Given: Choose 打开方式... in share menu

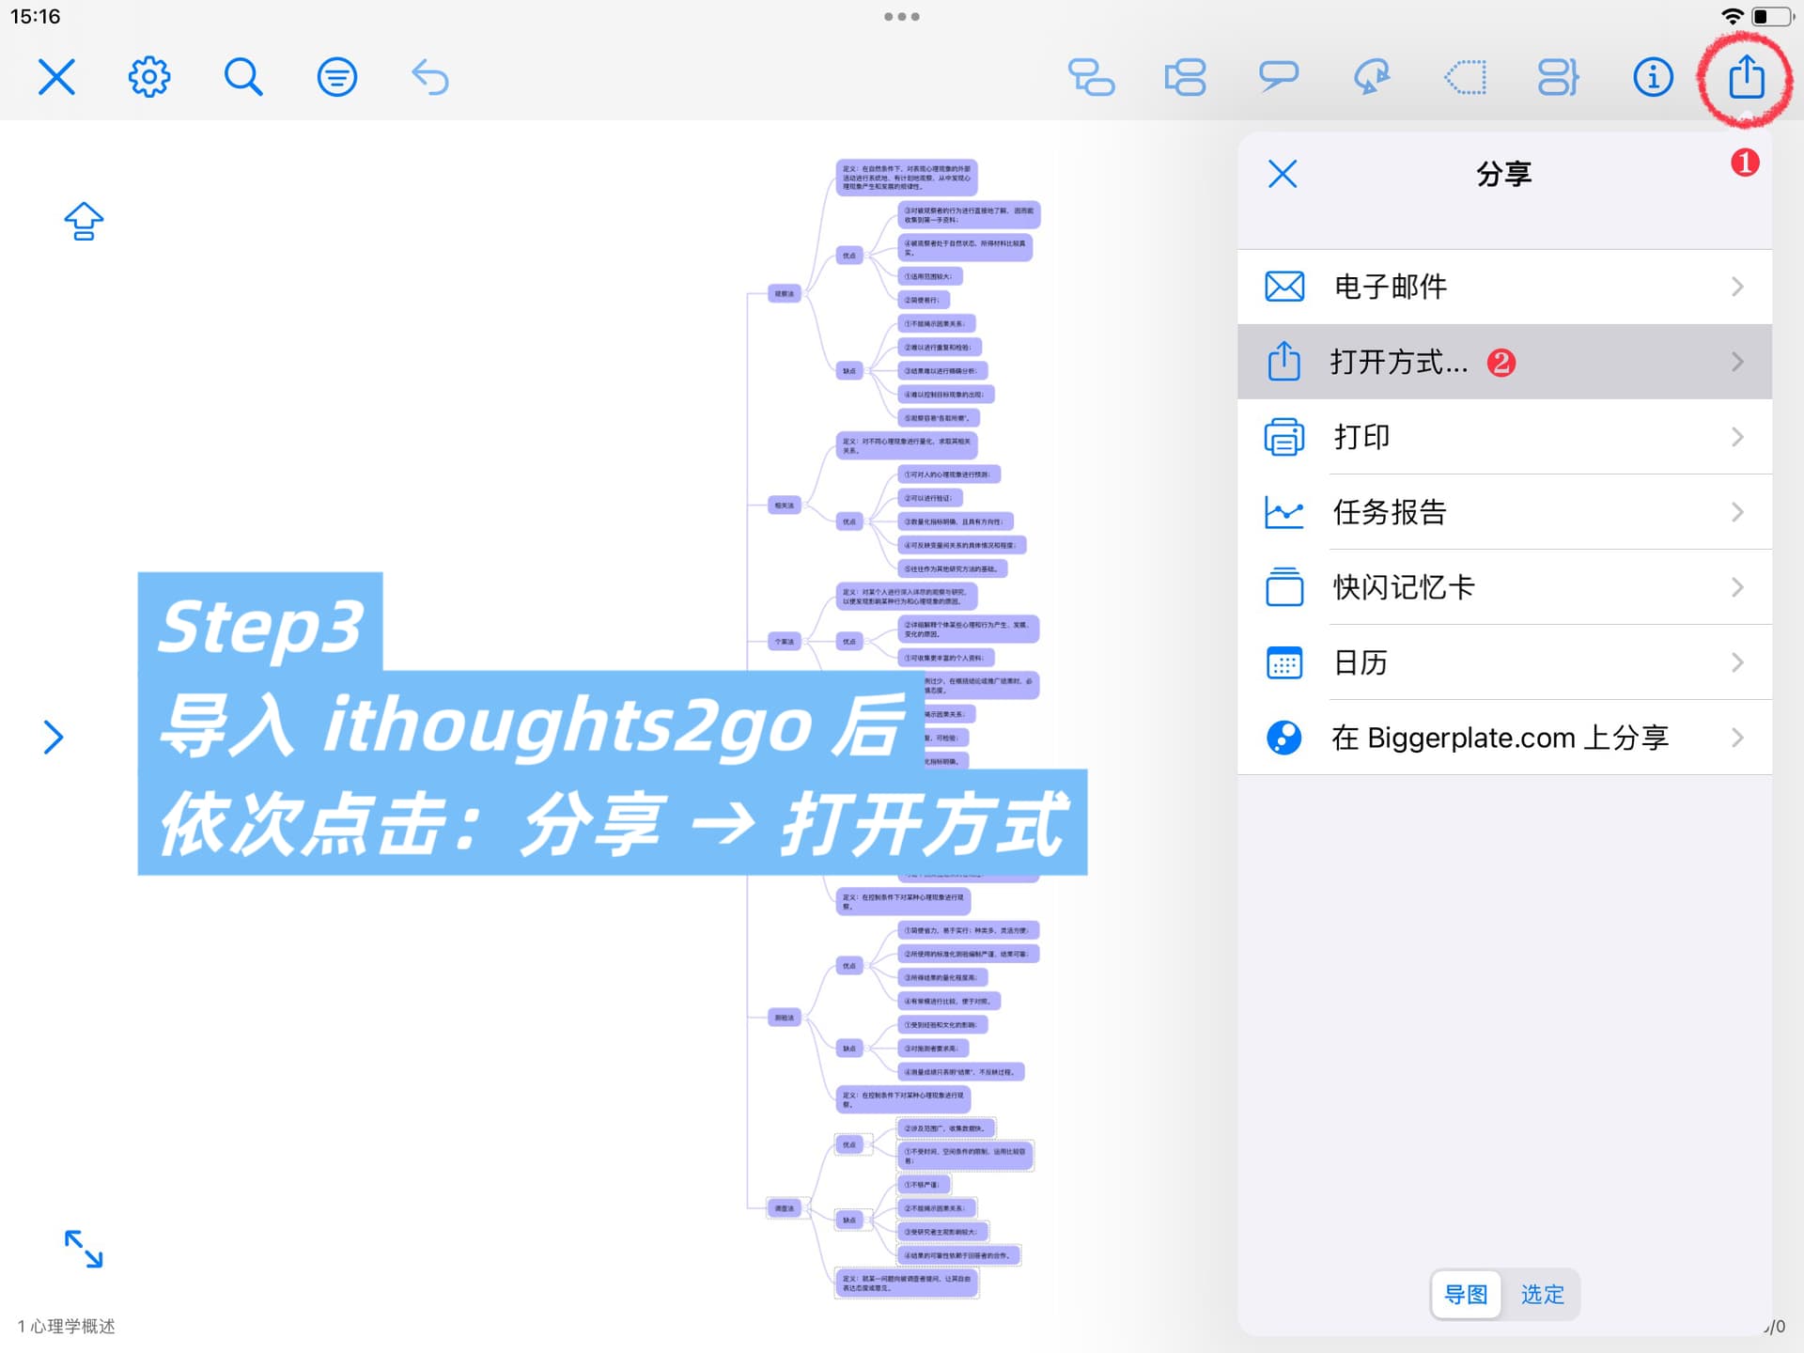Looking at the screenshot, I should (1504, 362).
